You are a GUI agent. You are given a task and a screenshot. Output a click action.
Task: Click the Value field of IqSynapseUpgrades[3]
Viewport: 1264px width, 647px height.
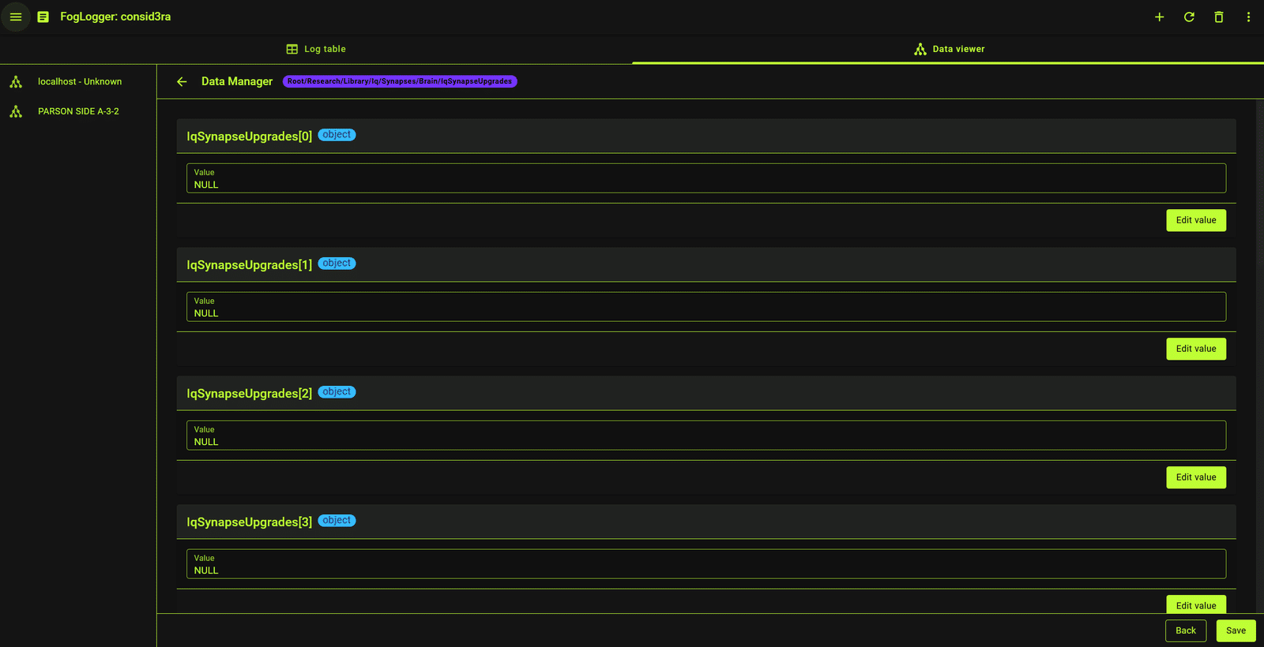706,564
